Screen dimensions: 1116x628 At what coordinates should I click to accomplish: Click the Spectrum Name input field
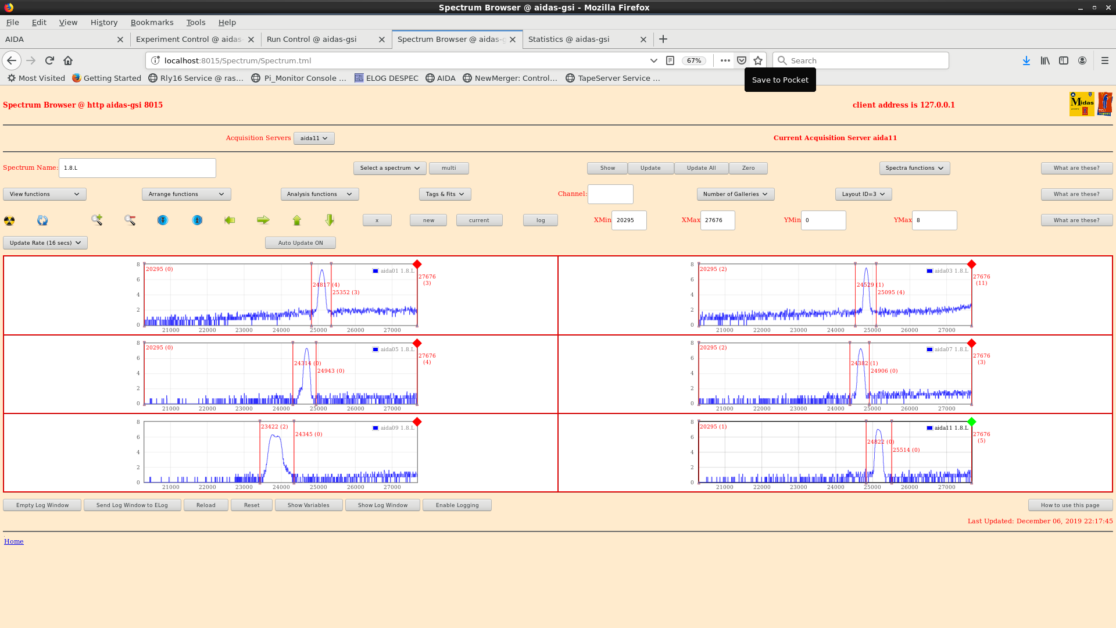[x=137, y=168]
